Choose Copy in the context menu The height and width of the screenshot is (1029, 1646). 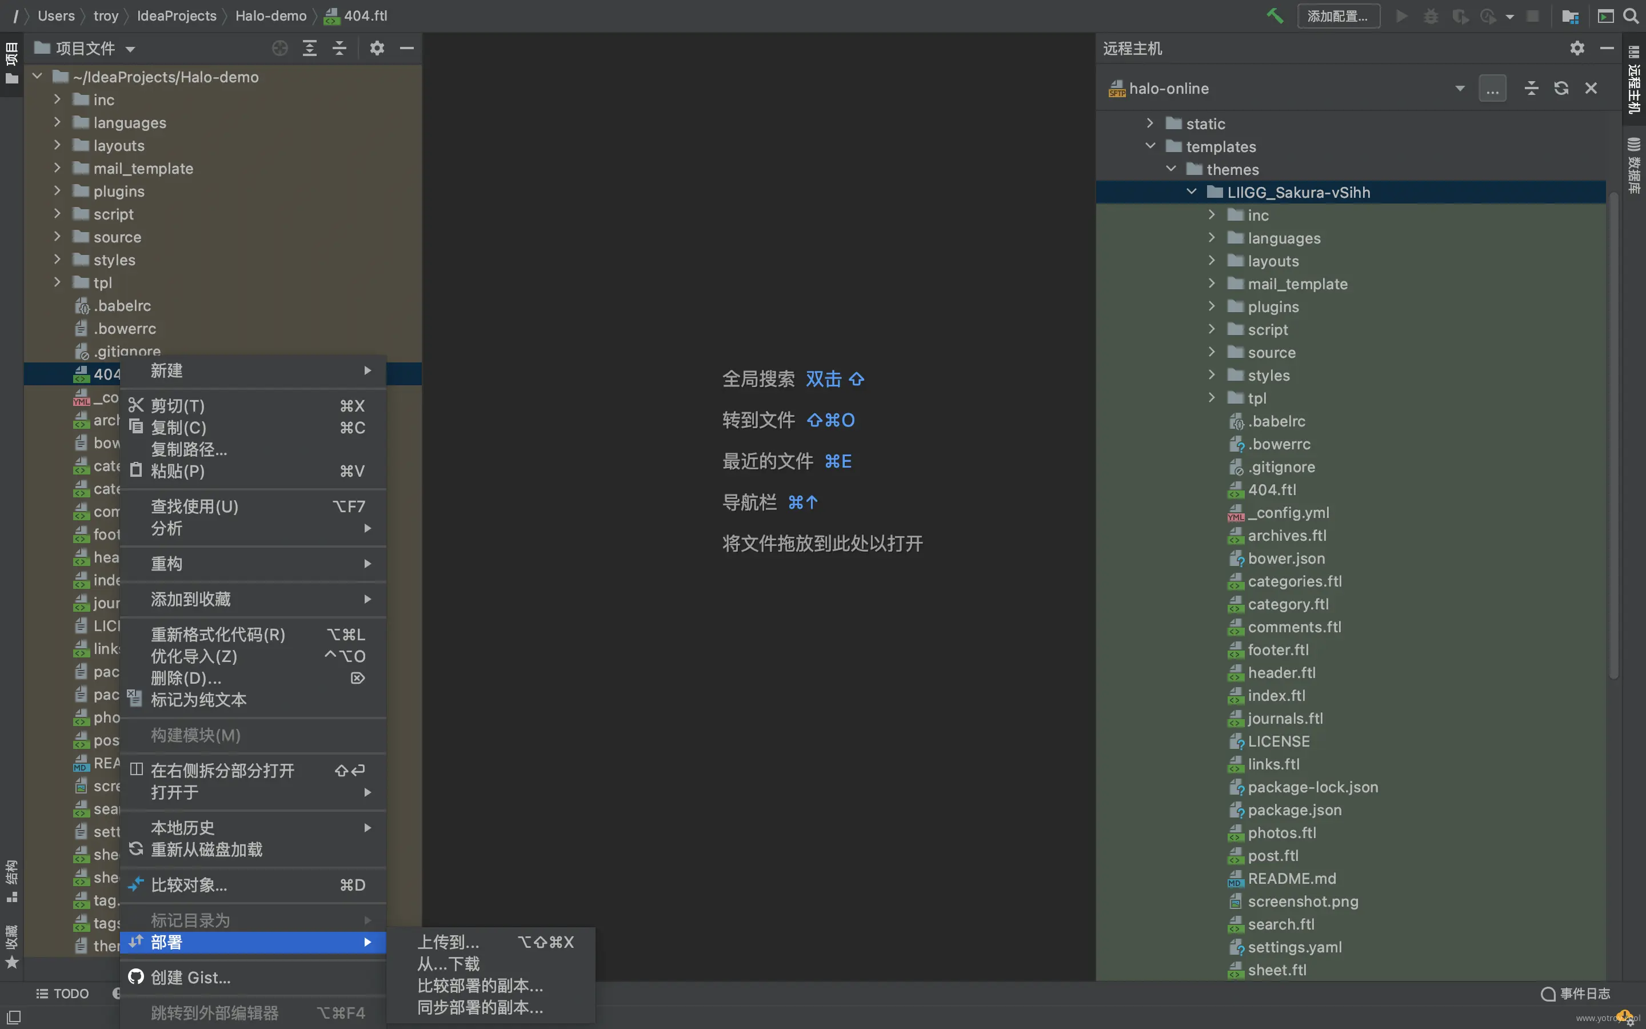[253, 428]
